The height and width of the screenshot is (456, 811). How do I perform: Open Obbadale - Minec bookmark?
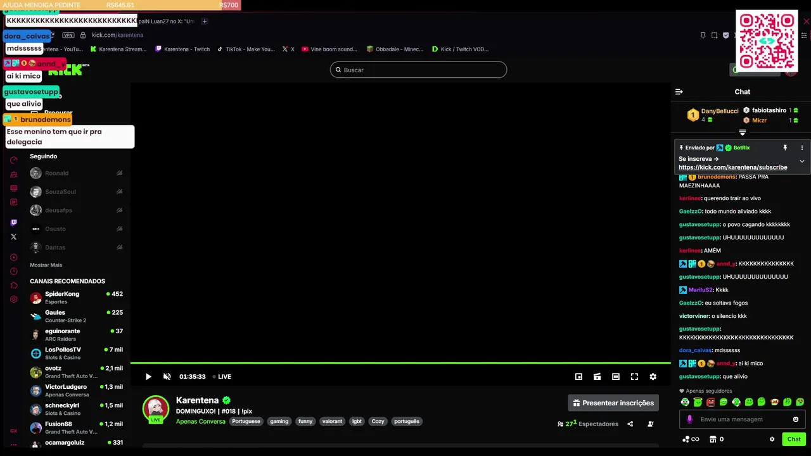(x=395, y=49)
